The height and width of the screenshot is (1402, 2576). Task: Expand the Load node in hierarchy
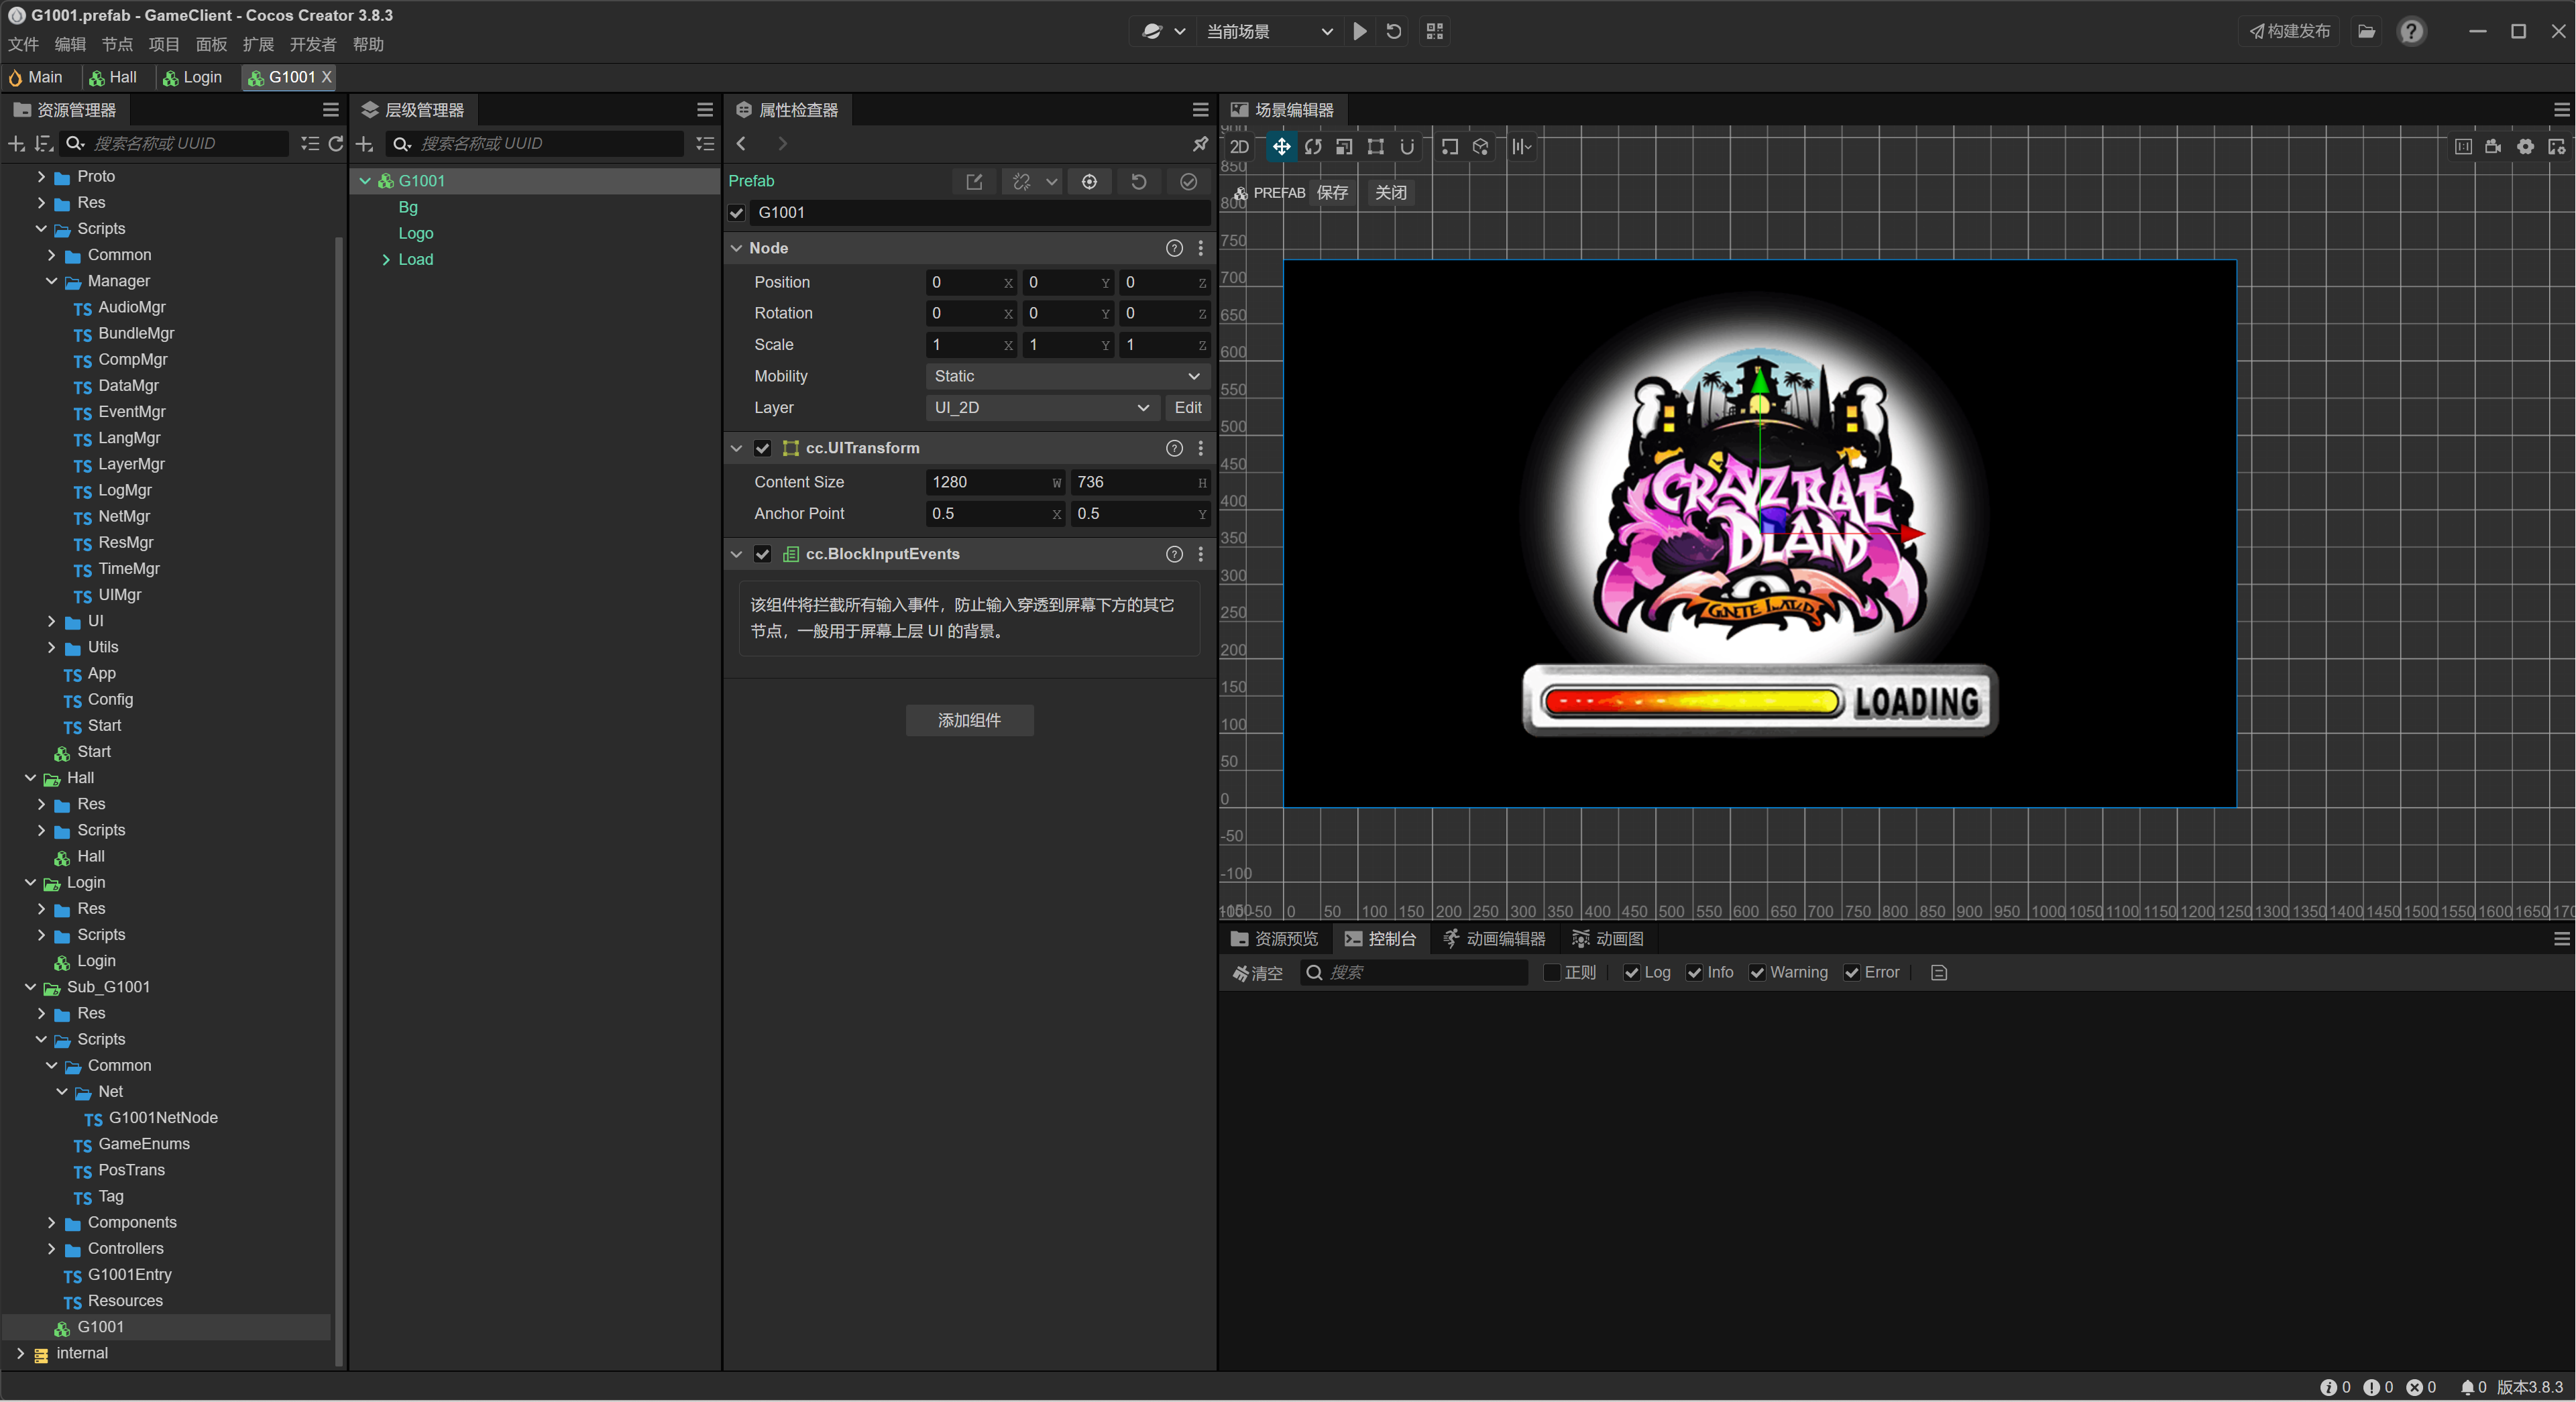(386, 260)
